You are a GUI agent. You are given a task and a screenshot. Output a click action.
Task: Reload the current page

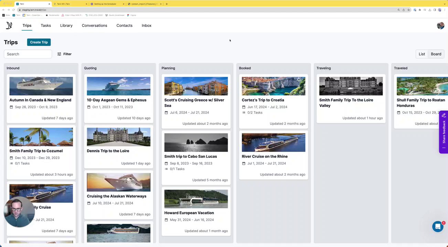coord(13,10)
